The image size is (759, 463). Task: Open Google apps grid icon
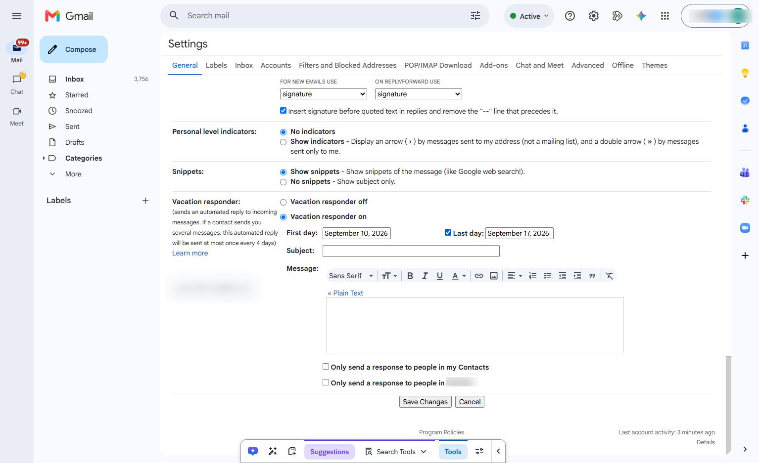665,16
